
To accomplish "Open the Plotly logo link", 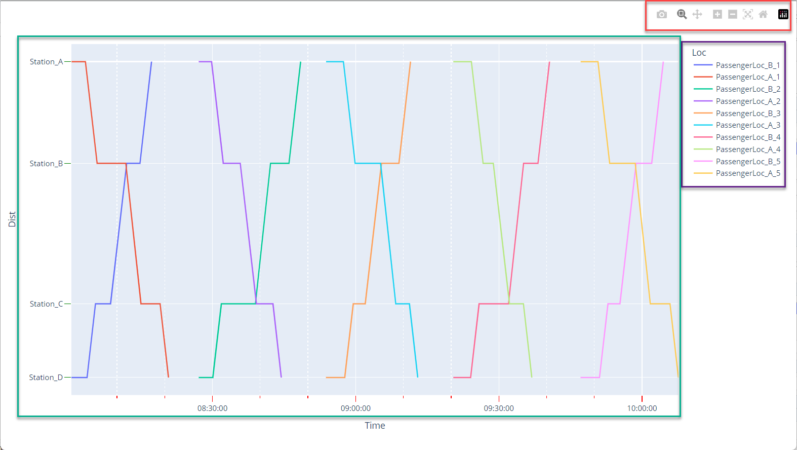I will click(783, 15).
